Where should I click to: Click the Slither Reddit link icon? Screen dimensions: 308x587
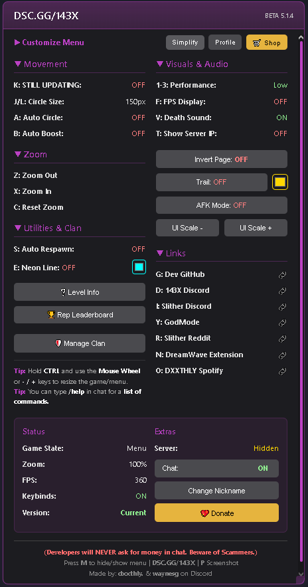coord(283,339)
